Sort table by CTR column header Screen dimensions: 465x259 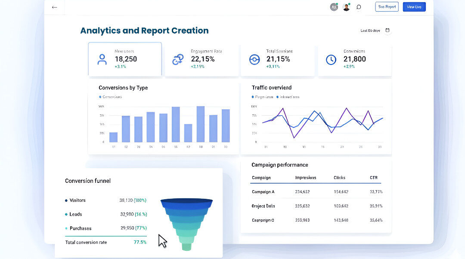373,178
